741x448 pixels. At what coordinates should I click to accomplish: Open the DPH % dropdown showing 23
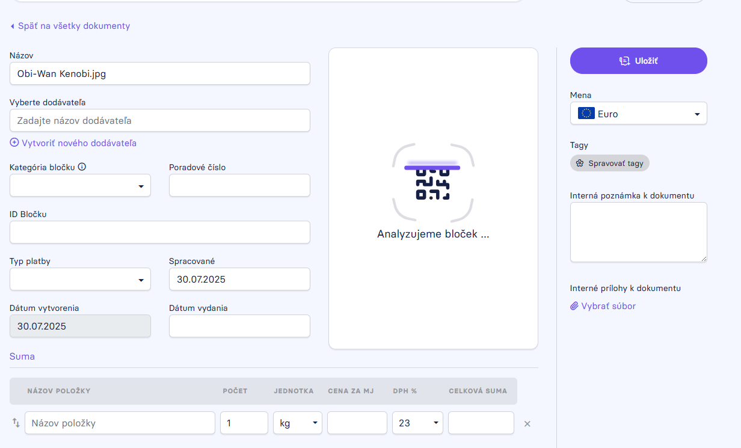tap(417, 423)
